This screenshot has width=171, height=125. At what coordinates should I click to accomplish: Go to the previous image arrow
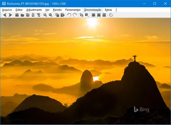tap(5, 15)
